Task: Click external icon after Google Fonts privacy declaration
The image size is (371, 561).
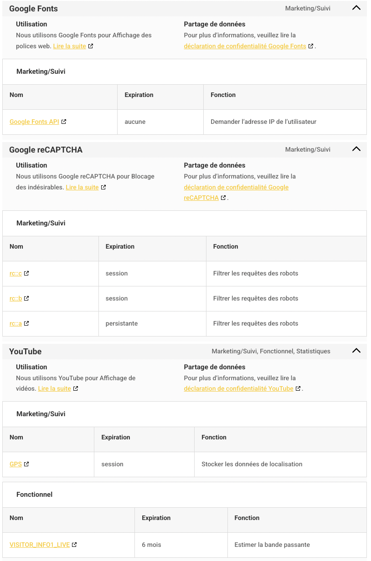Action: tap(311, 46)
